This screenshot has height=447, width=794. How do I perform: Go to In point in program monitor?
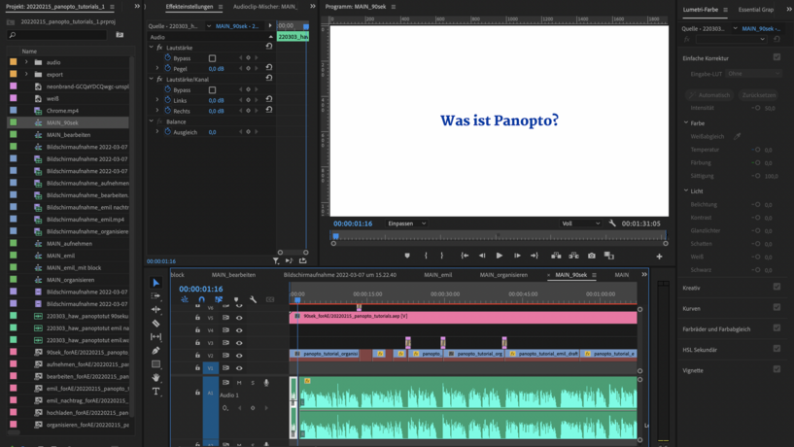click(x=465, y=256)
